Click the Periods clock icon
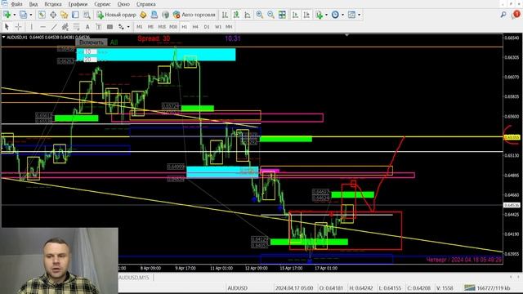The image size is (523, 294). (335, 15)
